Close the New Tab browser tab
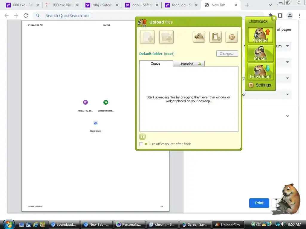The image size is (306, 229). tap(236, 5)
